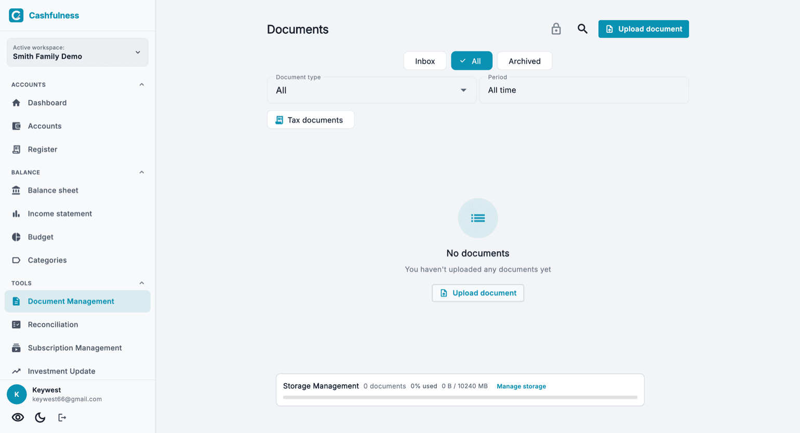
Task: Click the Subscription Management icon
Action: coord(16,348)
